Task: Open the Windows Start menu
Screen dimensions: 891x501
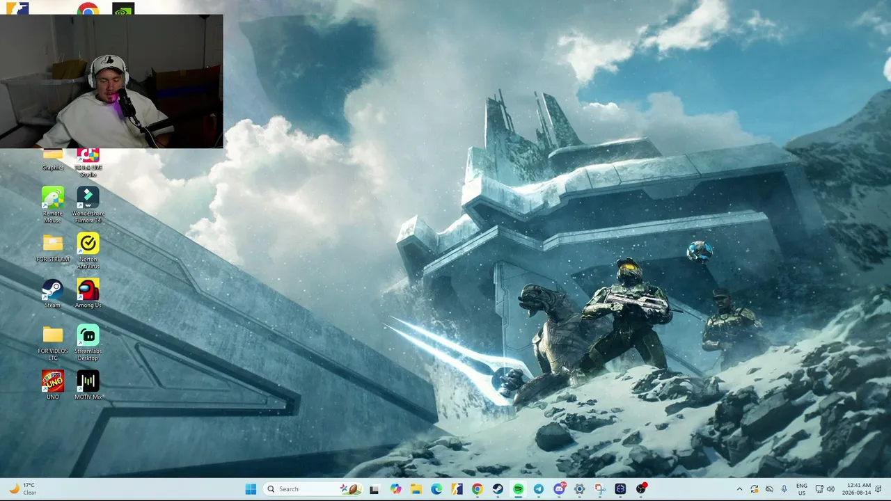Action: coord(251,489)
